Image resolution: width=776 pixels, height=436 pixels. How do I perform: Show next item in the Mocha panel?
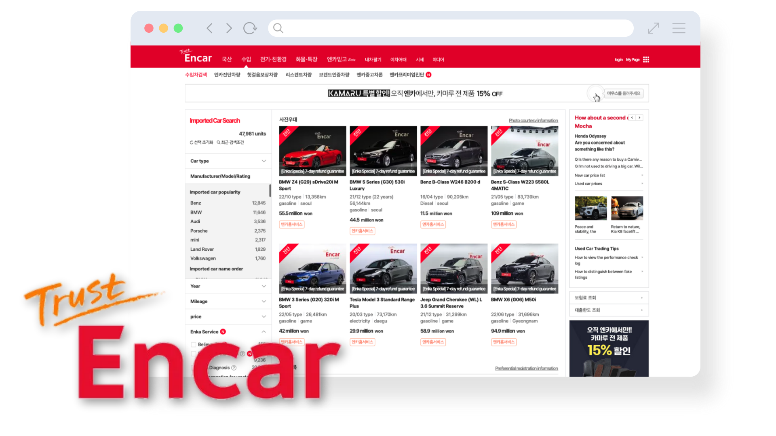[639, 118]
